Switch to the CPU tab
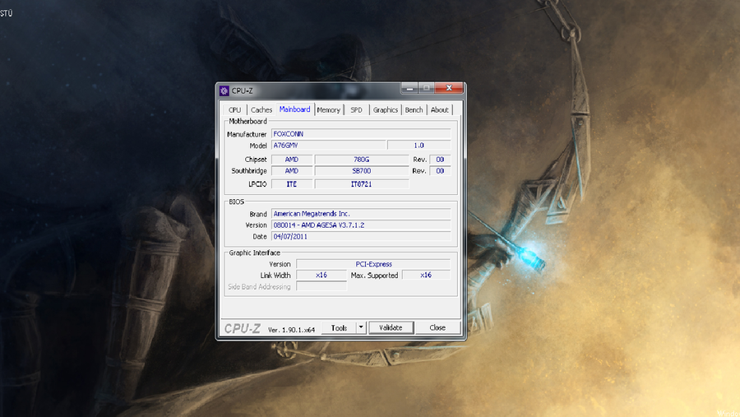This screenshot has width=740, height=417. click(234, 109)
